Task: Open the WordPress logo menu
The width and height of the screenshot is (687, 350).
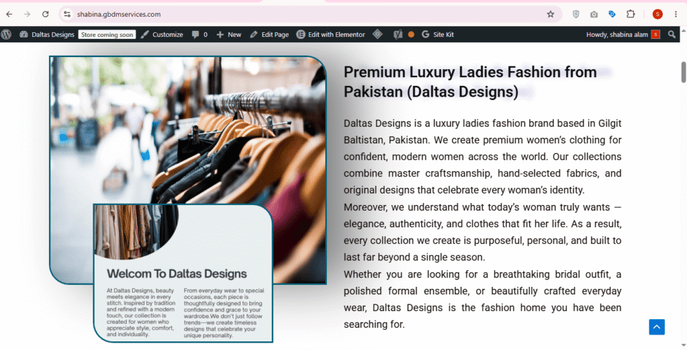Action: click(6, 34)
